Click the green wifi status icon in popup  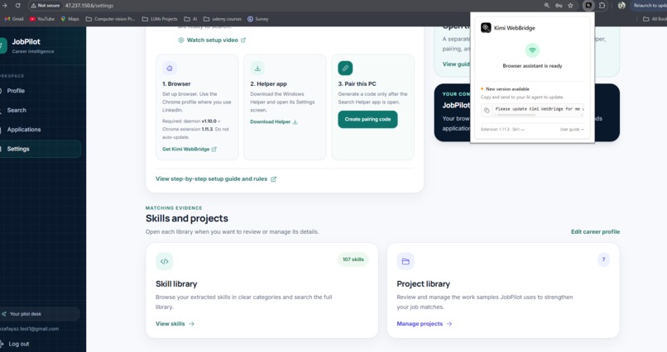click(532, 50)
